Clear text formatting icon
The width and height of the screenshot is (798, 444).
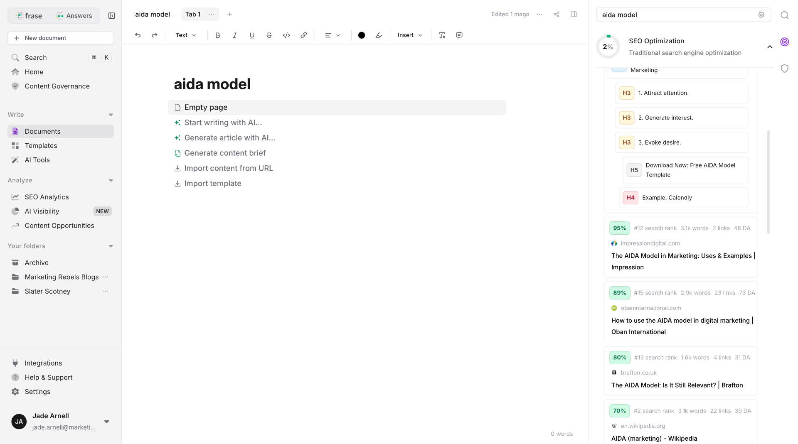(442, 35)
